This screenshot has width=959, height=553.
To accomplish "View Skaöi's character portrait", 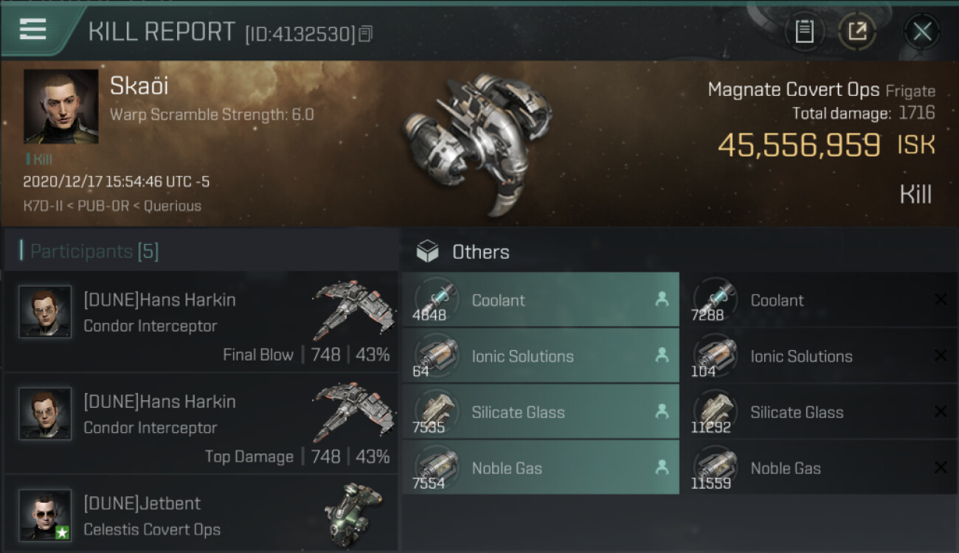I will pyautogui.click(x=60, y=106).
